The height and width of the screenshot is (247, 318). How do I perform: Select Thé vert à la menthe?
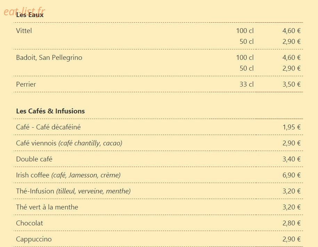(47, 207)
